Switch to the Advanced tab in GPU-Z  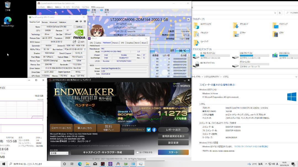click(x=53, y=22)
